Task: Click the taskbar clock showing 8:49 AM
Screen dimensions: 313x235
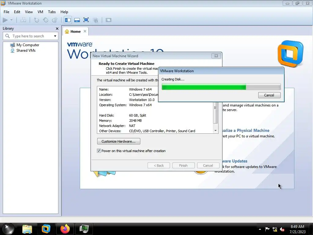Action: [x=297, y=229]
